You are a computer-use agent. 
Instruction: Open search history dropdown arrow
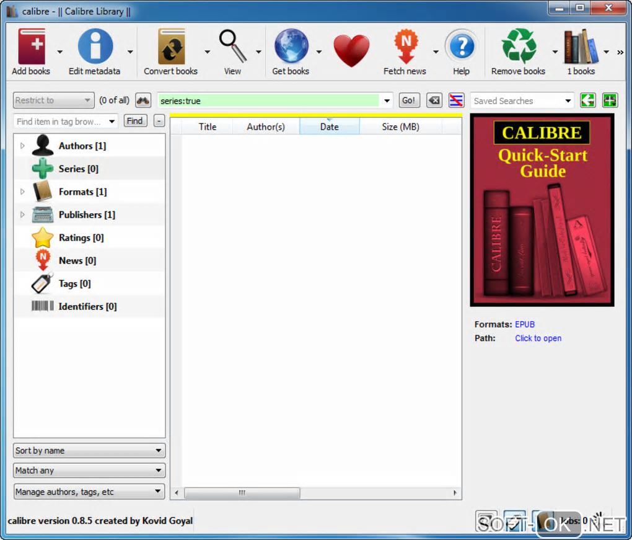pos(387,100)
